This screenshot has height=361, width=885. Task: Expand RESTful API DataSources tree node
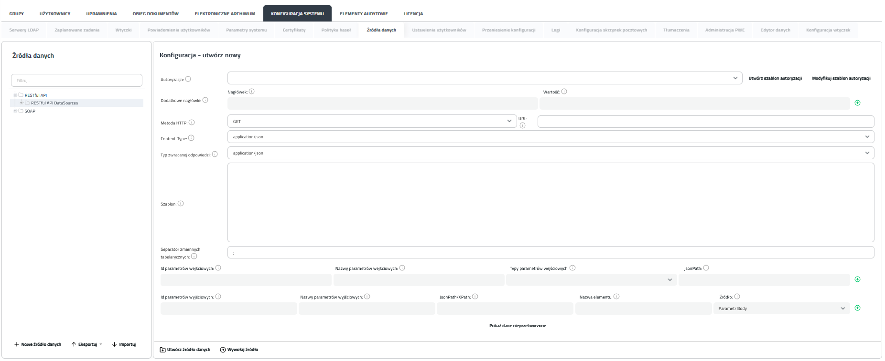point(21,103)
